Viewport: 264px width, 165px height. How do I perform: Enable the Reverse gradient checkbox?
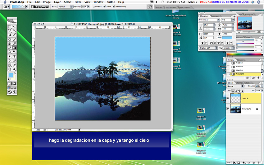94,7
